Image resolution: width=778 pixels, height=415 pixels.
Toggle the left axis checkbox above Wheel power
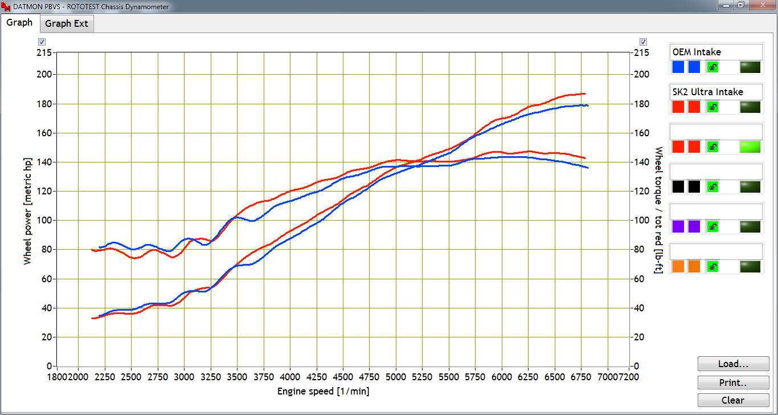(42, 42)
